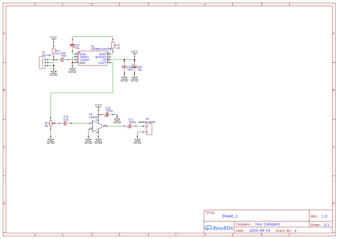Select capacitor C22 100n symbol
Viewport: 338px width, 239px height.
click(124, 67)
